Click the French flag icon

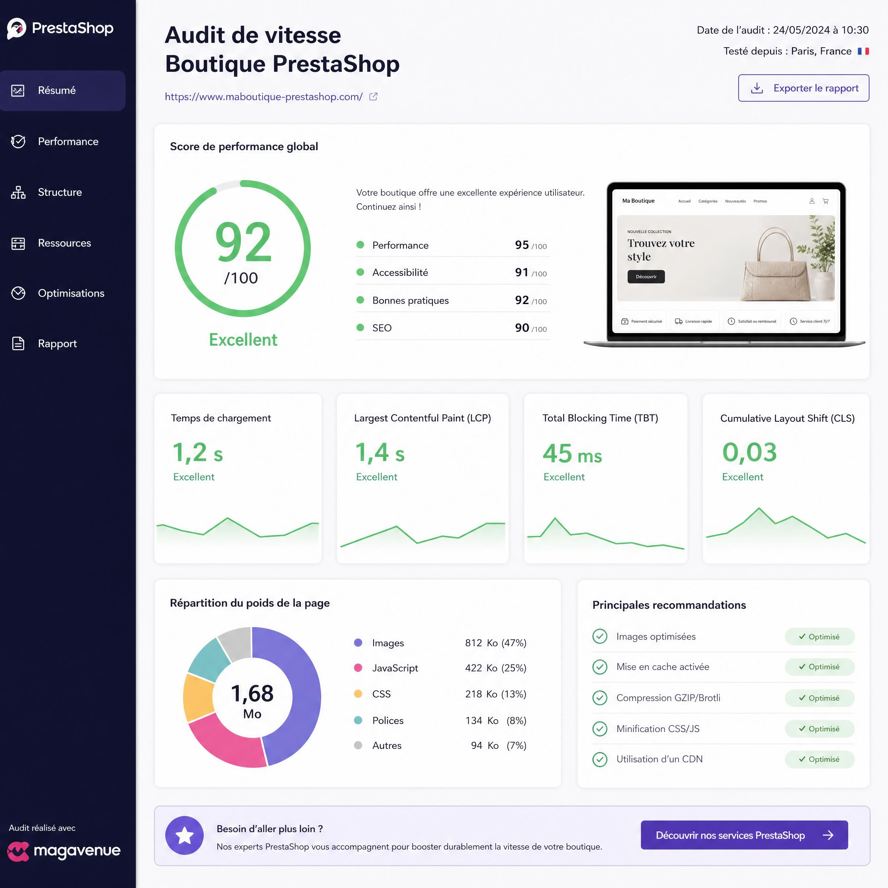tap(863, 51)
